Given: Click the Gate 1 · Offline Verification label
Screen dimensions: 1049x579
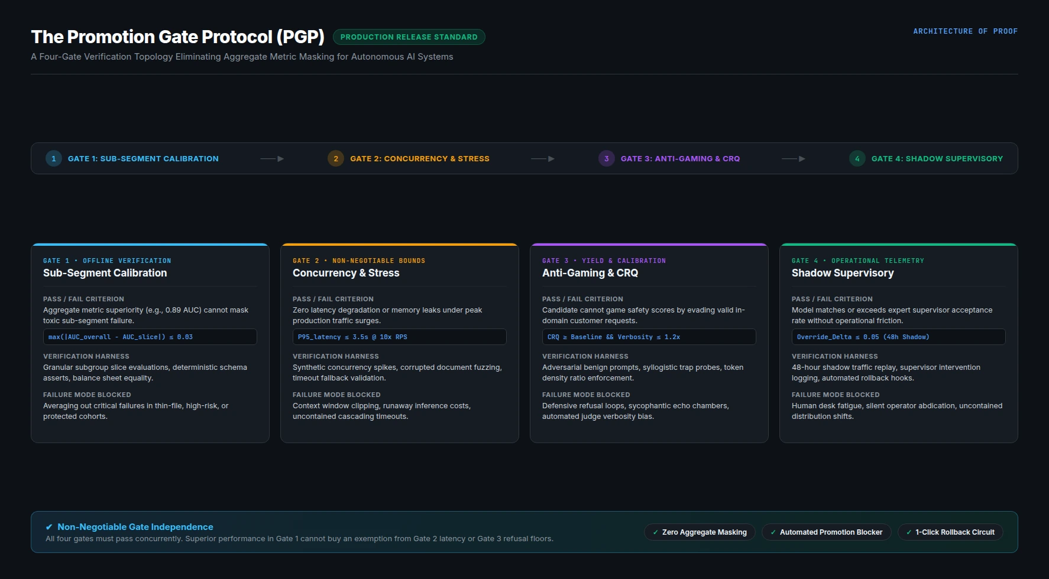Looking at the screenshot, I should [x=107, y=261].
